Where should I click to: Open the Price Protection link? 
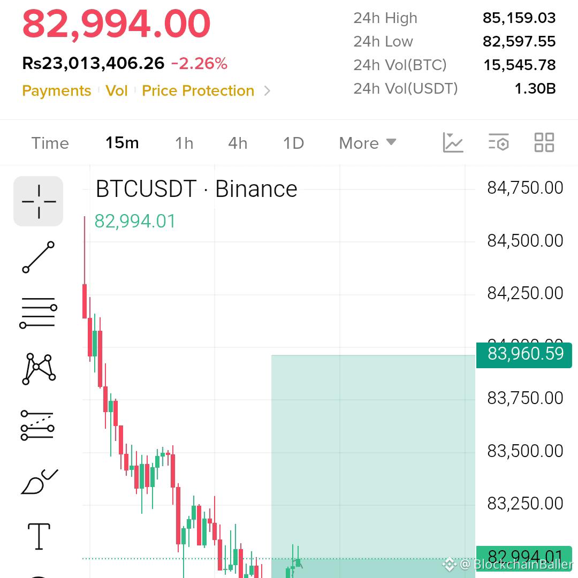click(x=198, y=90)
